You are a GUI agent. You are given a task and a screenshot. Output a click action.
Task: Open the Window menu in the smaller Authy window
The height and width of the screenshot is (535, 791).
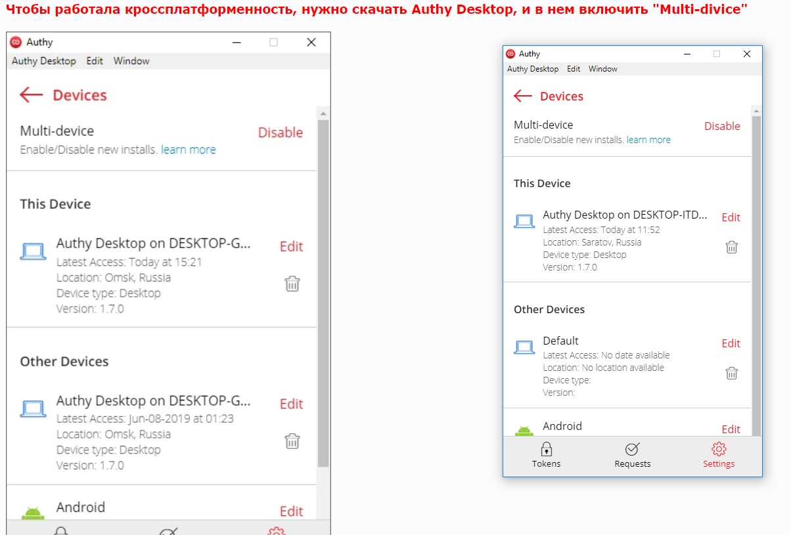(602, 69)
